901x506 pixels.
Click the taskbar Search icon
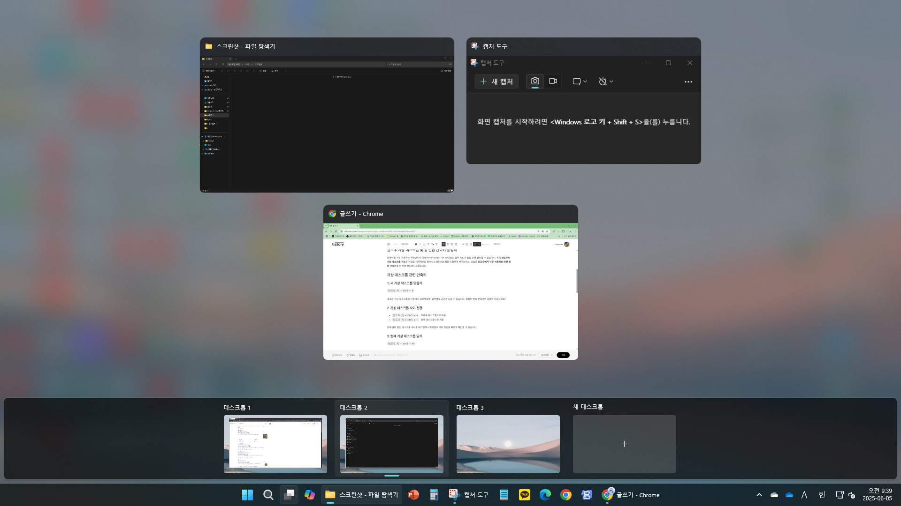pyautogui.click(x=268, y=495)
